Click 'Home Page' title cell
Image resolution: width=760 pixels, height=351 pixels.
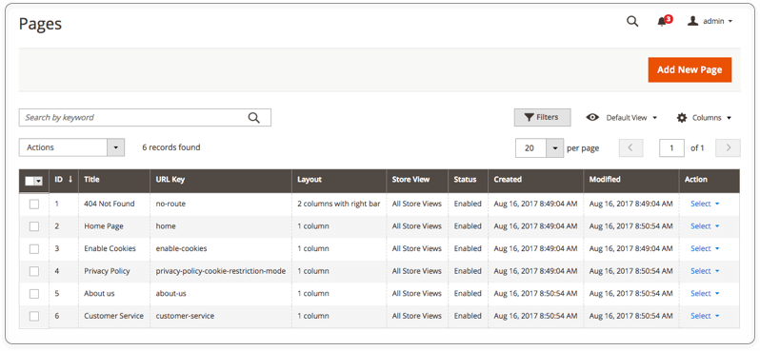coord(104,226)
